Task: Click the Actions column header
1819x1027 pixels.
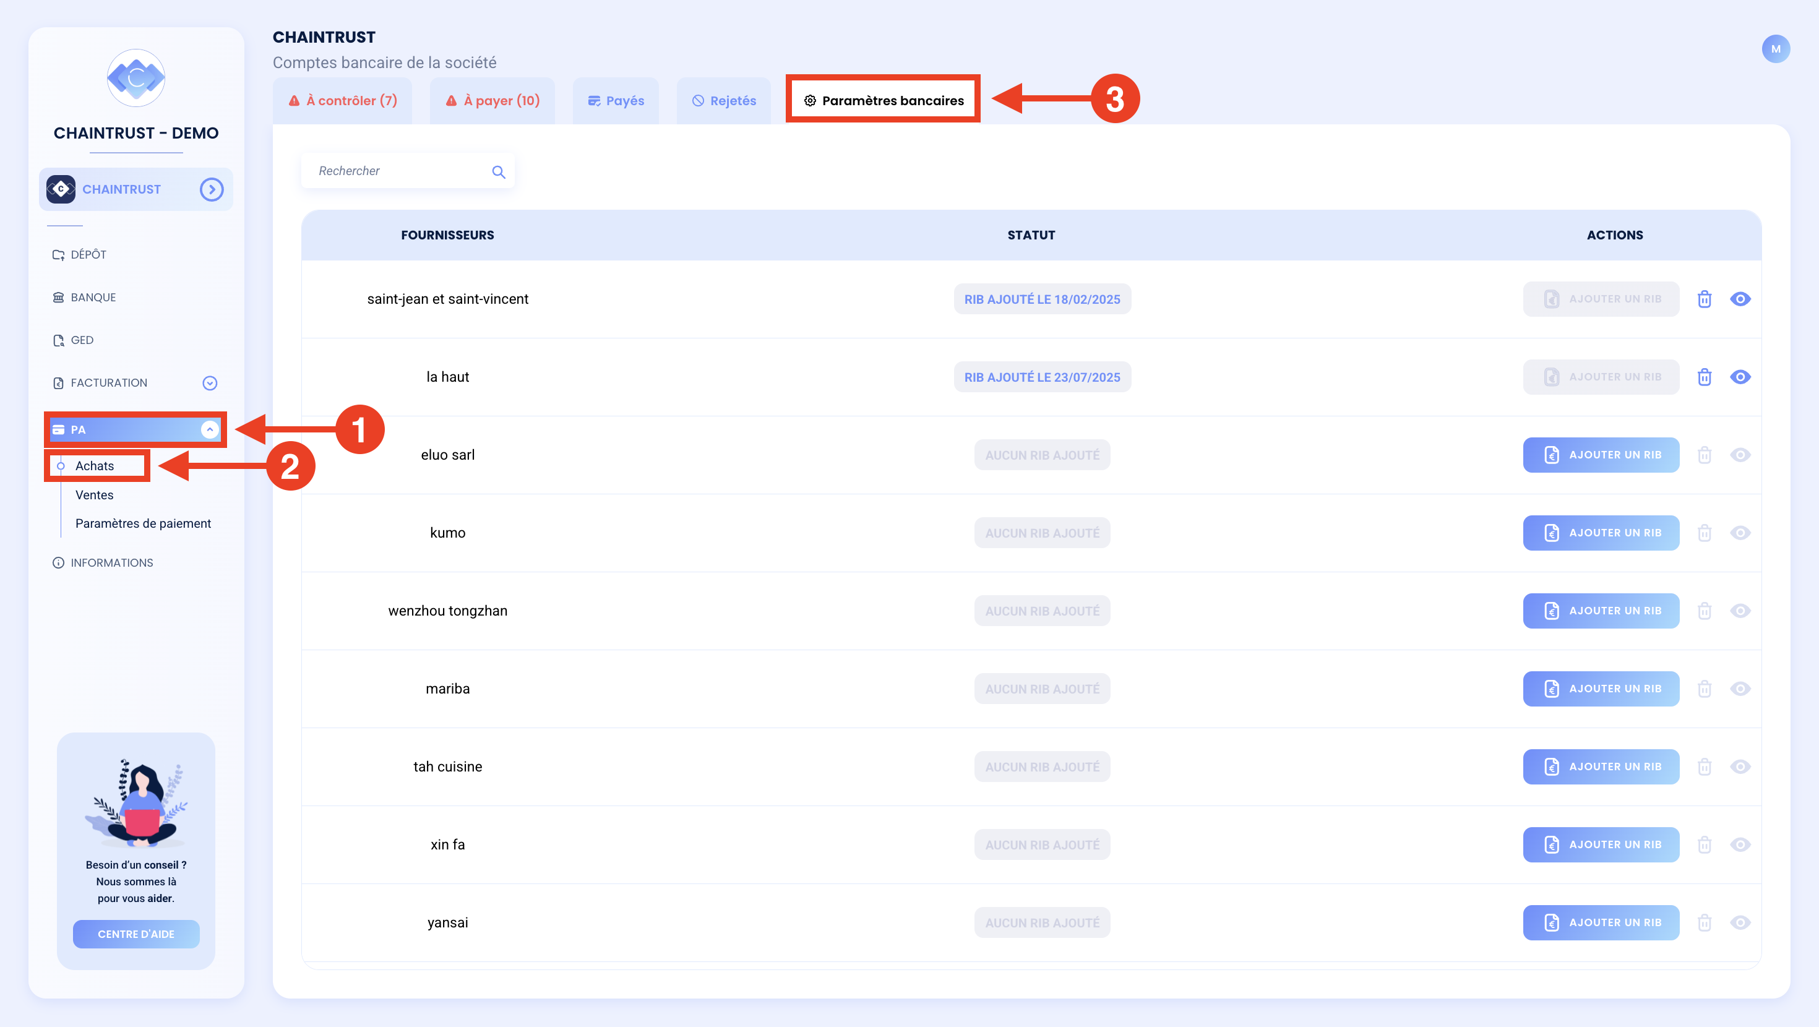Action: tap(1614, 235)
